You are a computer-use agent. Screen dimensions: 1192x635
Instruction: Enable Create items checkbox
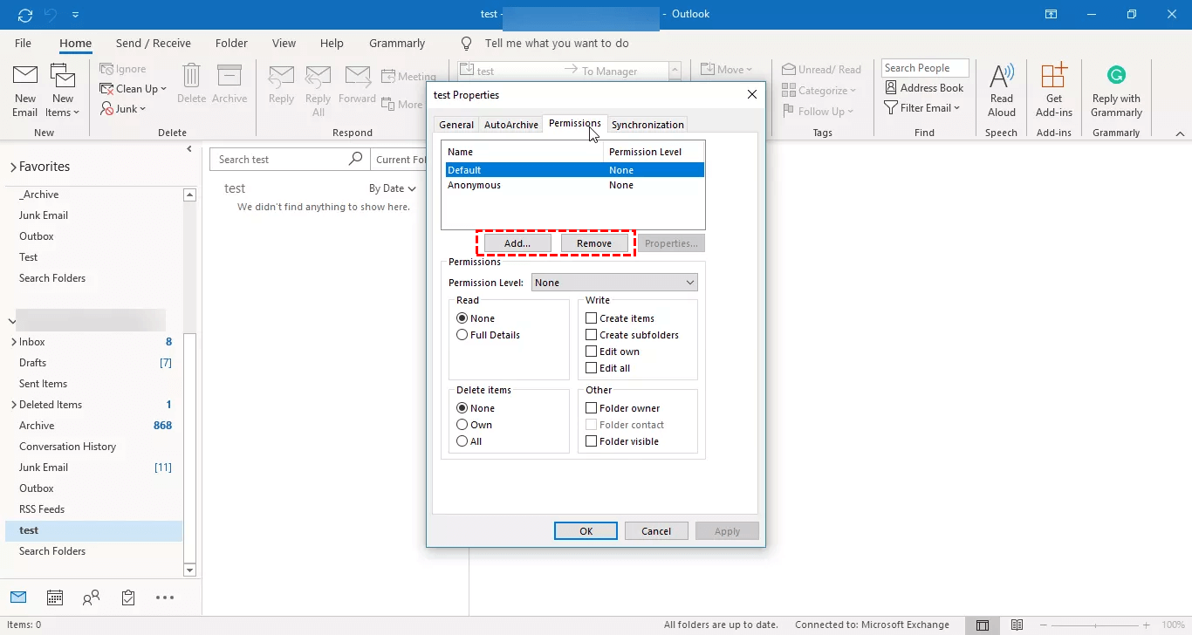[592, 318]
